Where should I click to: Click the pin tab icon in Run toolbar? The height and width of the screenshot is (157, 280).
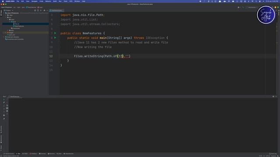tap(4, 119)
